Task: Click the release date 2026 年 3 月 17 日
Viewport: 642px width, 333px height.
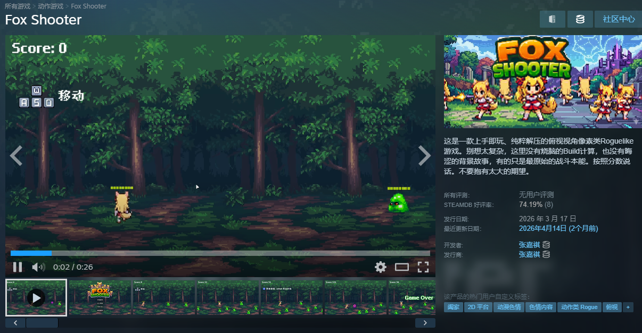Action: pos(548,219)
